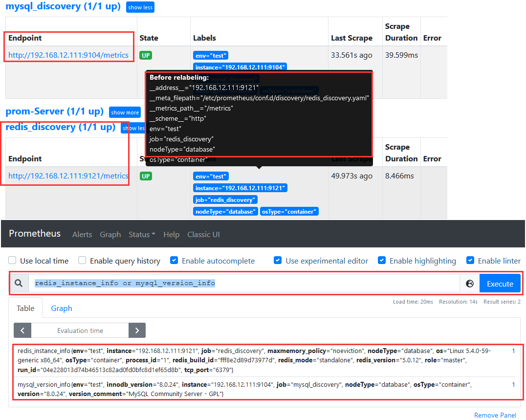
Task: Click the Execute button
Action: (x=500, y=284)
